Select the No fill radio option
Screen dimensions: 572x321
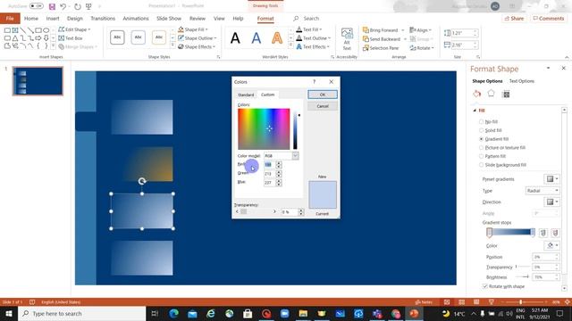click(481, 121)
